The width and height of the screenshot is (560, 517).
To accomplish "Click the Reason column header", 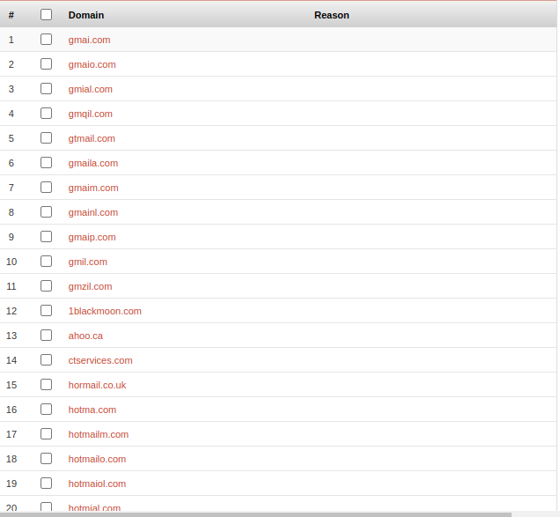I will click(x=331, y=15).
